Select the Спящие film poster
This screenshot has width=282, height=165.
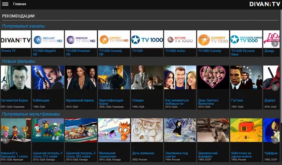tap(147, 77)
